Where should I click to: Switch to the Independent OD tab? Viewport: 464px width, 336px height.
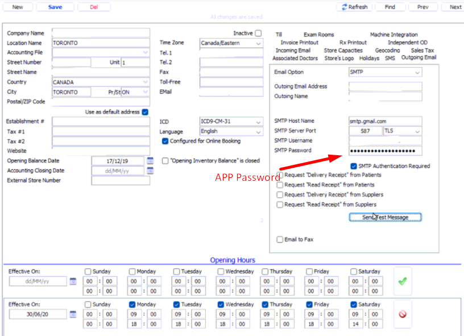point(408,43)
